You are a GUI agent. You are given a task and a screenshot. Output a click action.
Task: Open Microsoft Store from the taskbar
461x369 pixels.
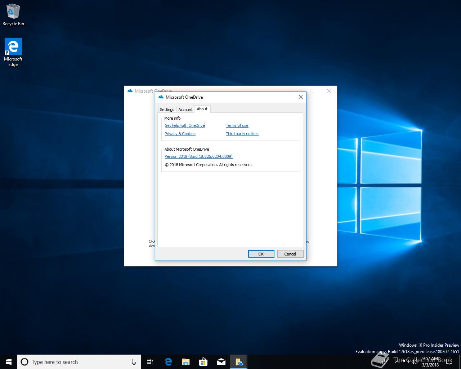pos(203,362)
